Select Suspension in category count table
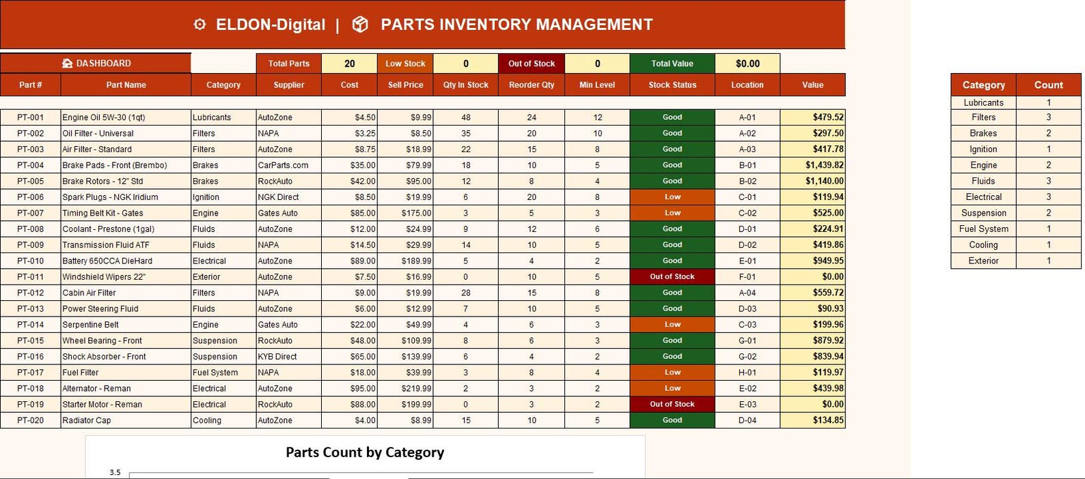 [983, 213]
